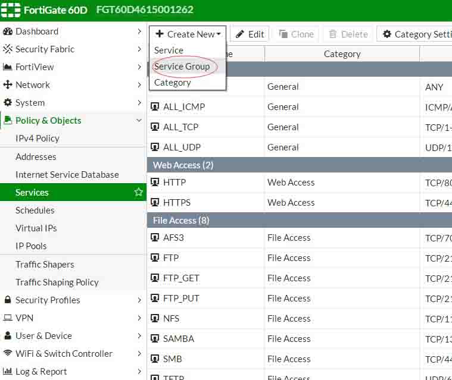Image resolution: width=452 pixels, height=380 pixels.
Task: Expand the User & Device chevron
Action: (139, 335)
